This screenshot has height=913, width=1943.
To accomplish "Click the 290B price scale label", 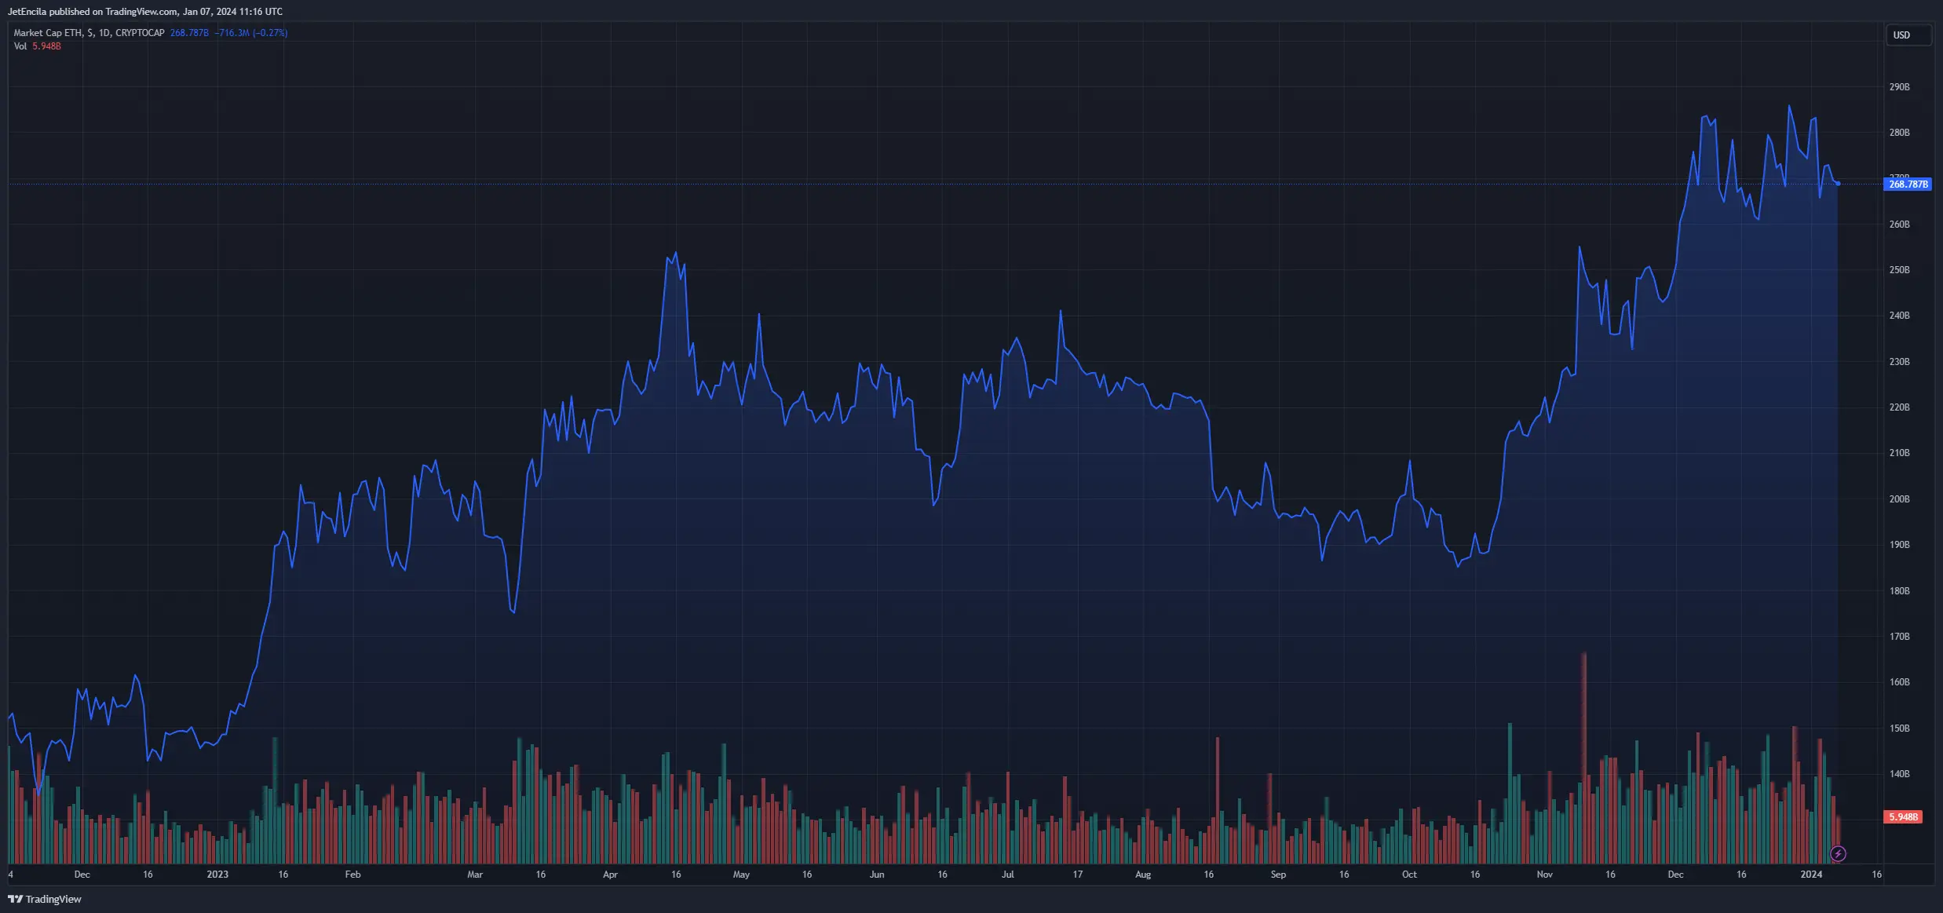I will (1899, 87).
